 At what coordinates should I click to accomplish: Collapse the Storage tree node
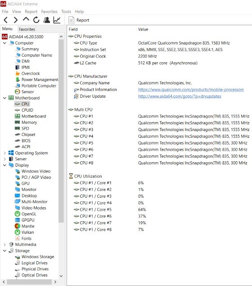click(5, 251)
